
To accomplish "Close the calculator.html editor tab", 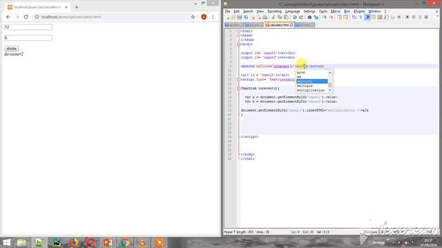I will point(291,25).
